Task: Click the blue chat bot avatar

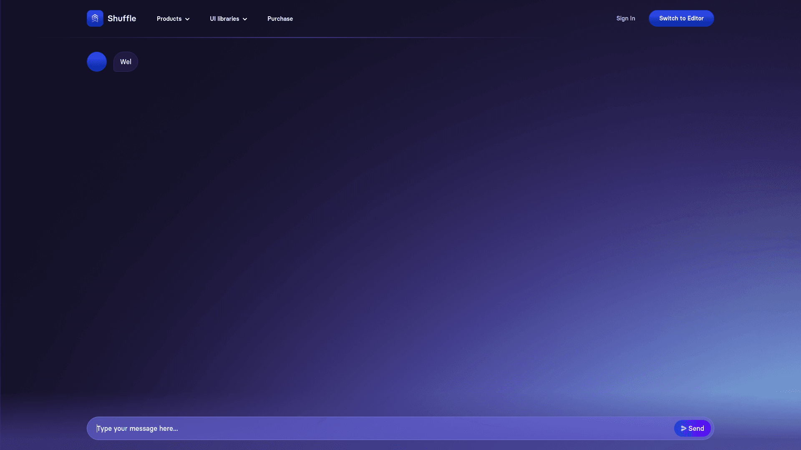Action: pyautogui.click(x=96, y=62)
